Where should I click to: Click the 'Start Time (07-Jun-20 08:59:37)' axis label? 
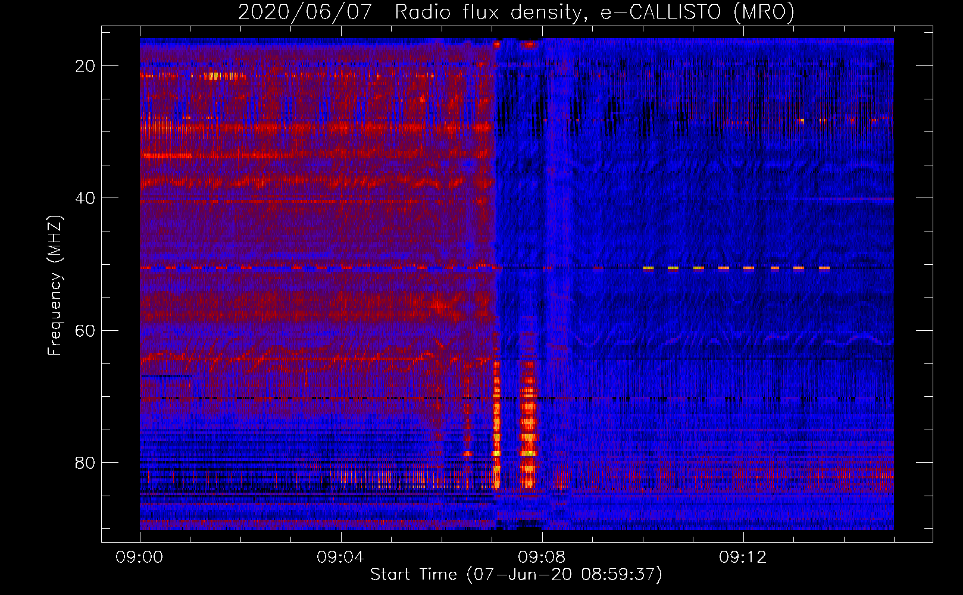click(x=516, y=575)
